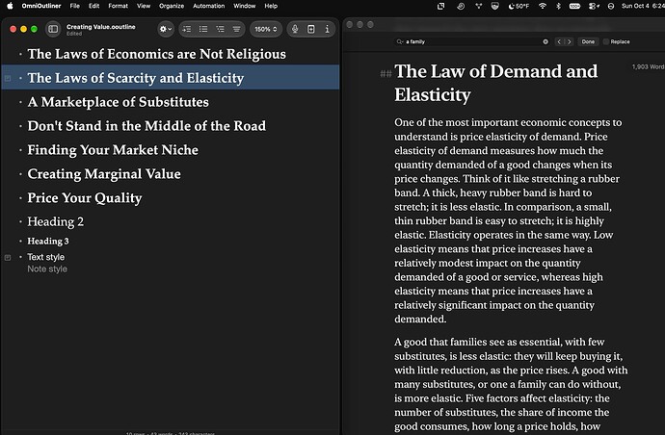Click the note icon beside Laws of Scarcity row
Screen dimensions: 665x435
click(x=8, y=78)
